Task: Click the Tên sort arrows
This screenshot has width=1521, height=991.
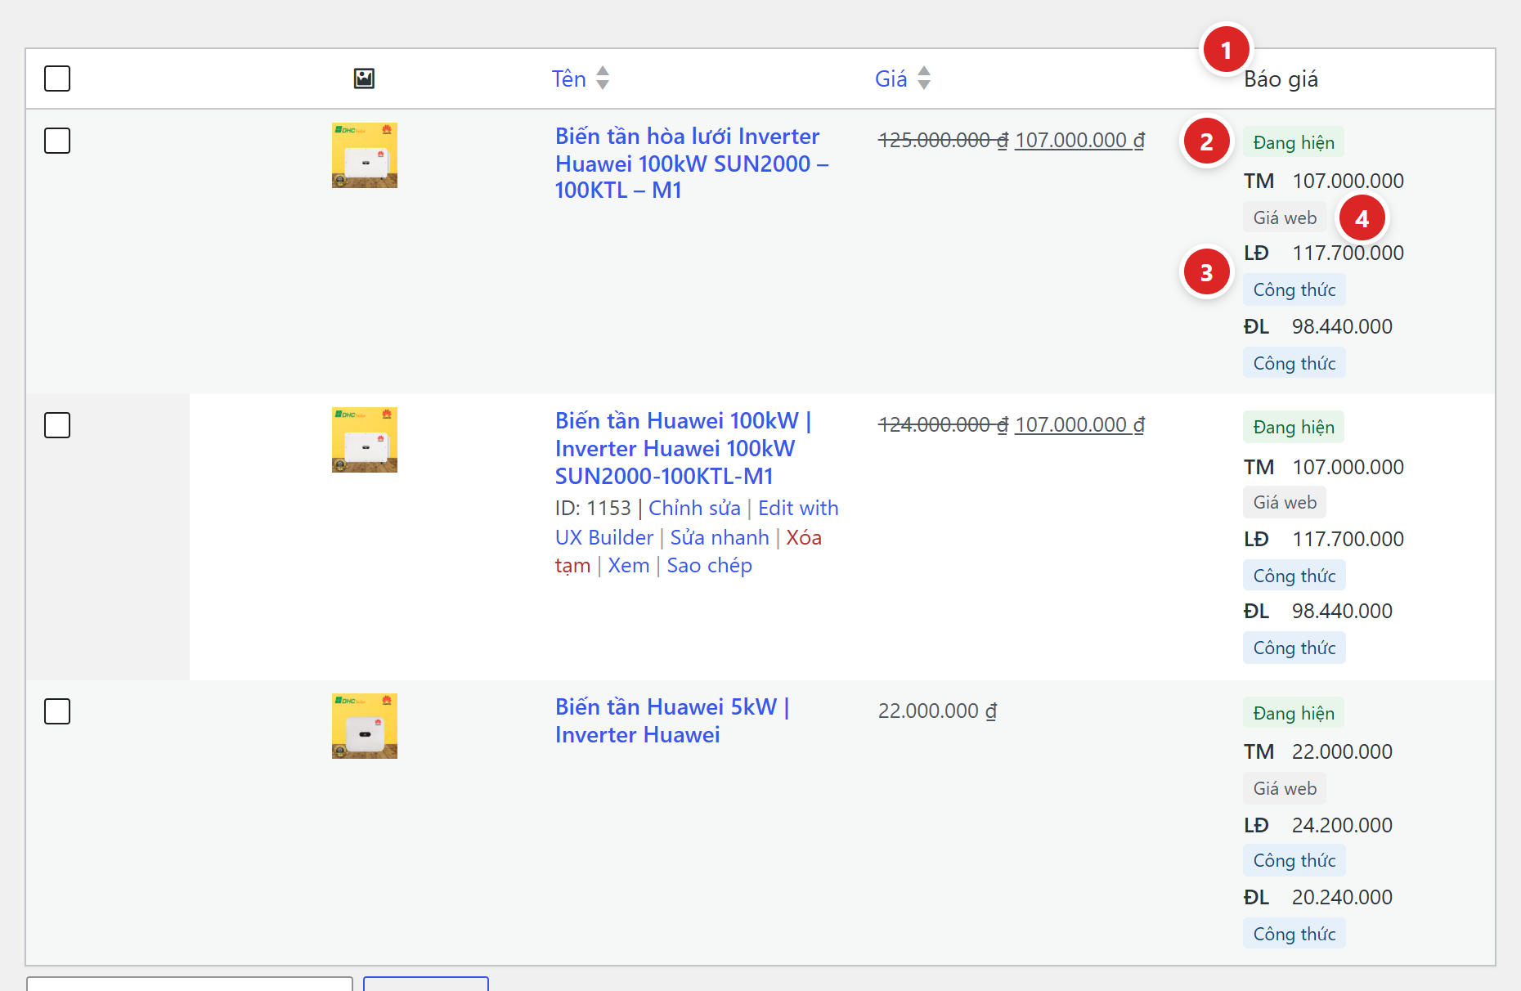Action: tap(603, 78)
